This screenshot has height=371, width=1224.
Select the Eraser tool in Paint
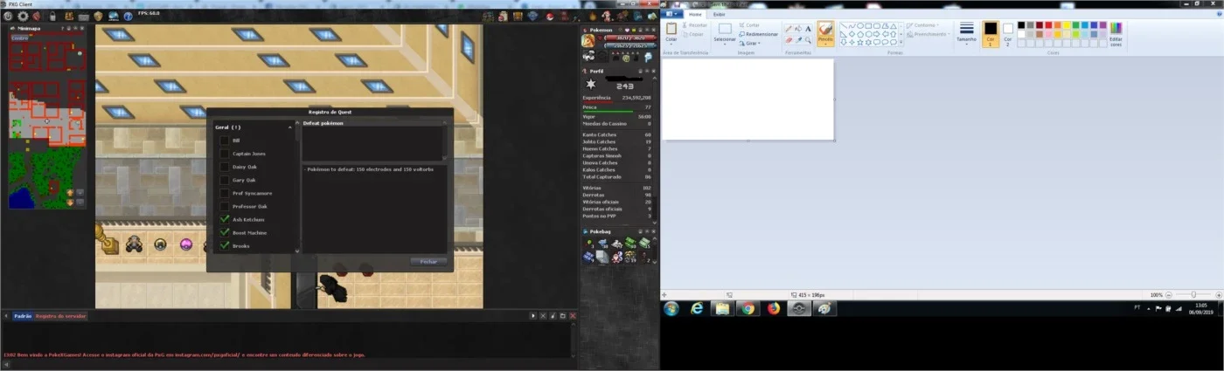(789, 40)
